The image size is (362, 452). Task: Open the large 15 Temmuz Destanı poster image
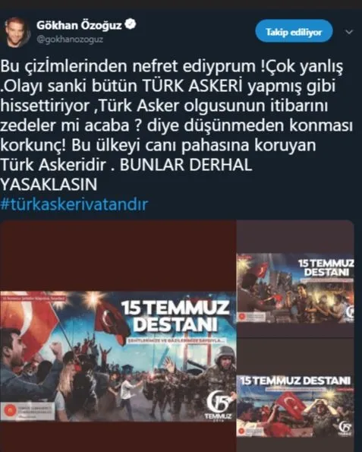point(118,356)
